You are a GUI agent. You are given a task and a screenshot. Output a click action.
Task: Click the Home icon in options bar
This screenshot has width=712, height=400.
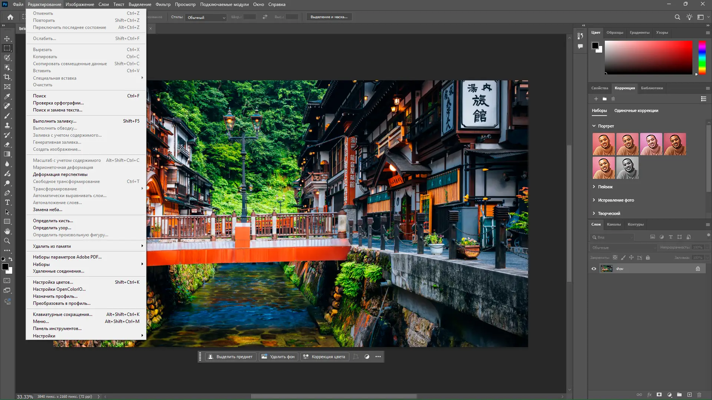tap(10, 17)
